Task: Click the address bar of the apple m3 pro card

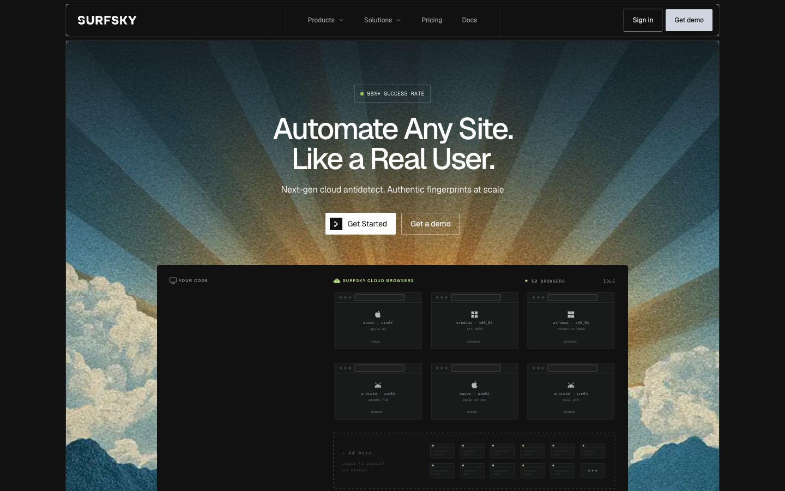Action: (476, 368)
